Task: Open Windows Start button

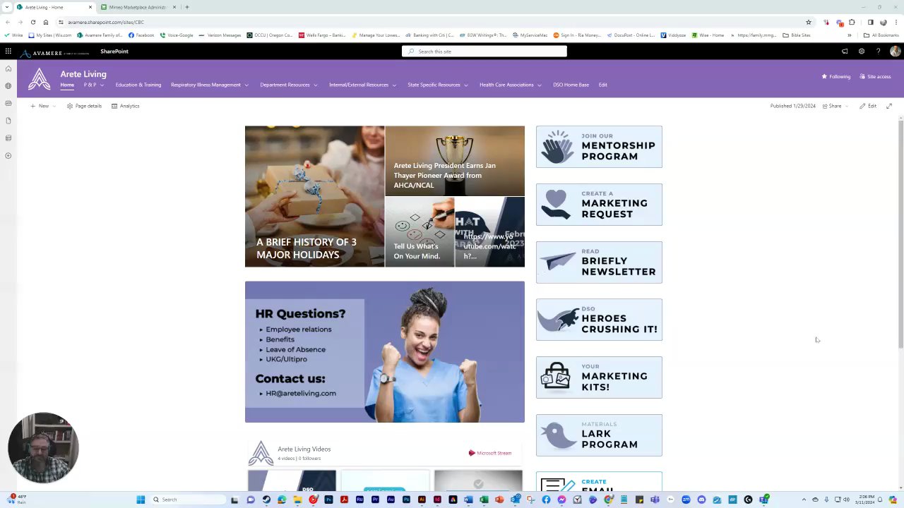Action: [x=141, y=500]
